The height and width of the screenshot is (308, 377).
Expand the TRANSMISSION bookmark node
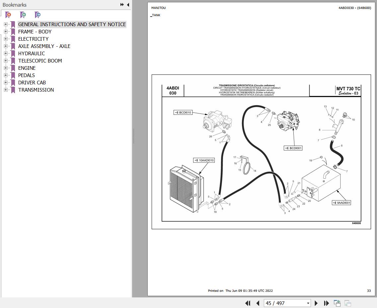(6, 90)
